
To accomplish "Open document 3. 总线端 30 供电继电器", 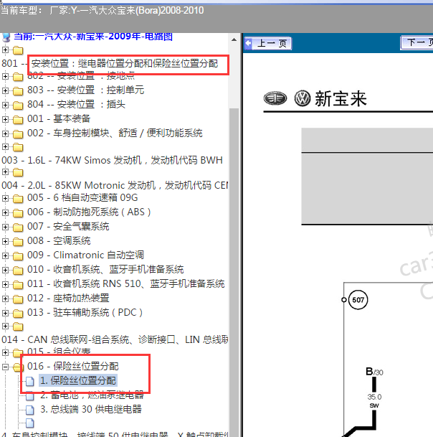I will tap(91, 409).
